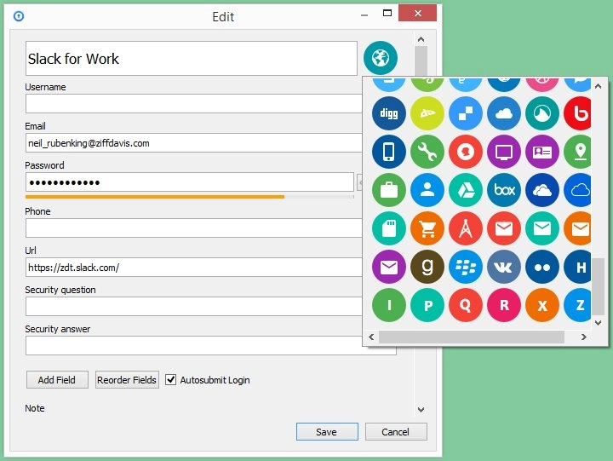Select the teal wave circle icon
The image size is (613, 461).
point(542,113)
